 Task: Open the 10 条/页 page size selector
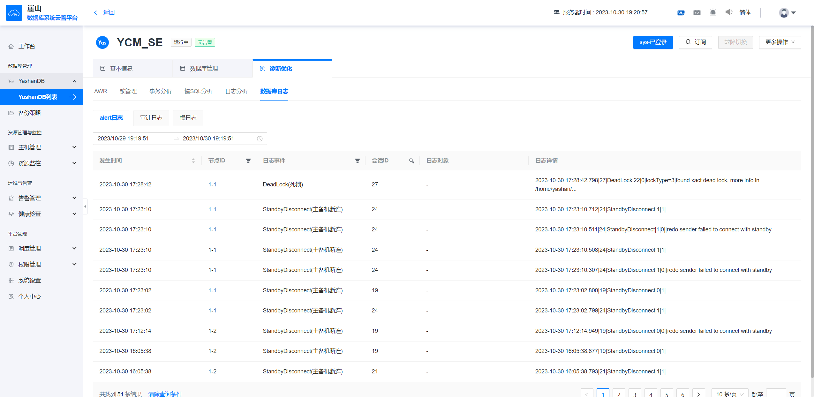730,394
